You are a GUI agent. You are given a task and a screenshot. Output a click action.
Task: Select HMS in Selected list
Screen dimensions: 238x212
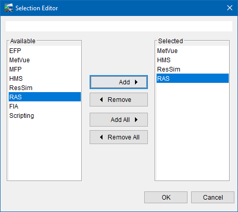tap(193, 60)
